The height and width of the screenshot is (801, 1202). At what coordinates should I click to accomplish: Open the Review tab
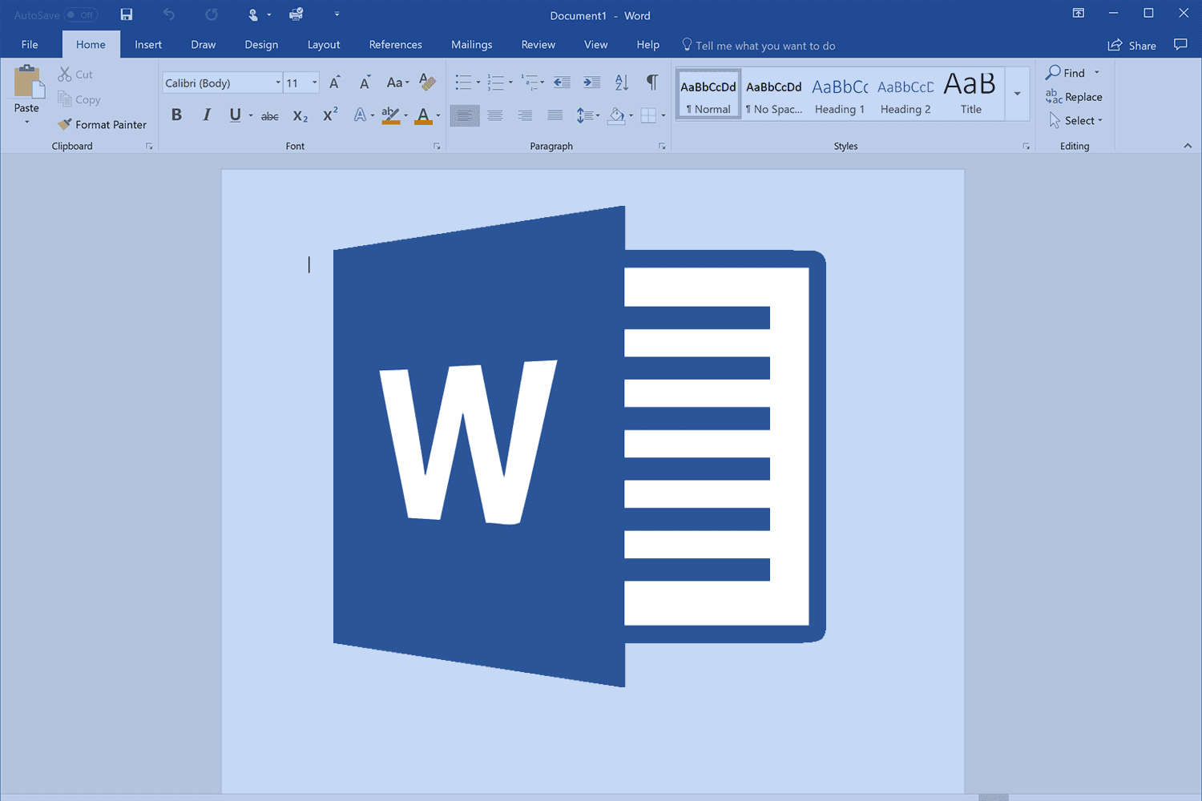pos(538,44)
